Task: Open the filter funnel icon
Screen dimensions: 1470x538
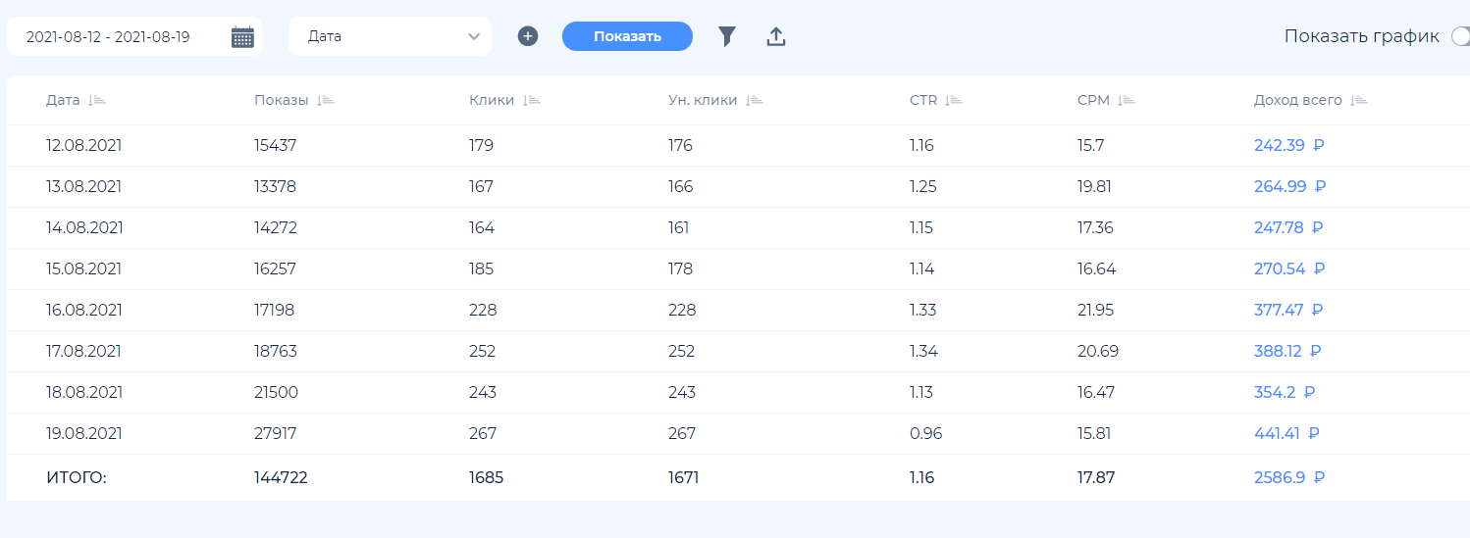Action: click(726, 37)
